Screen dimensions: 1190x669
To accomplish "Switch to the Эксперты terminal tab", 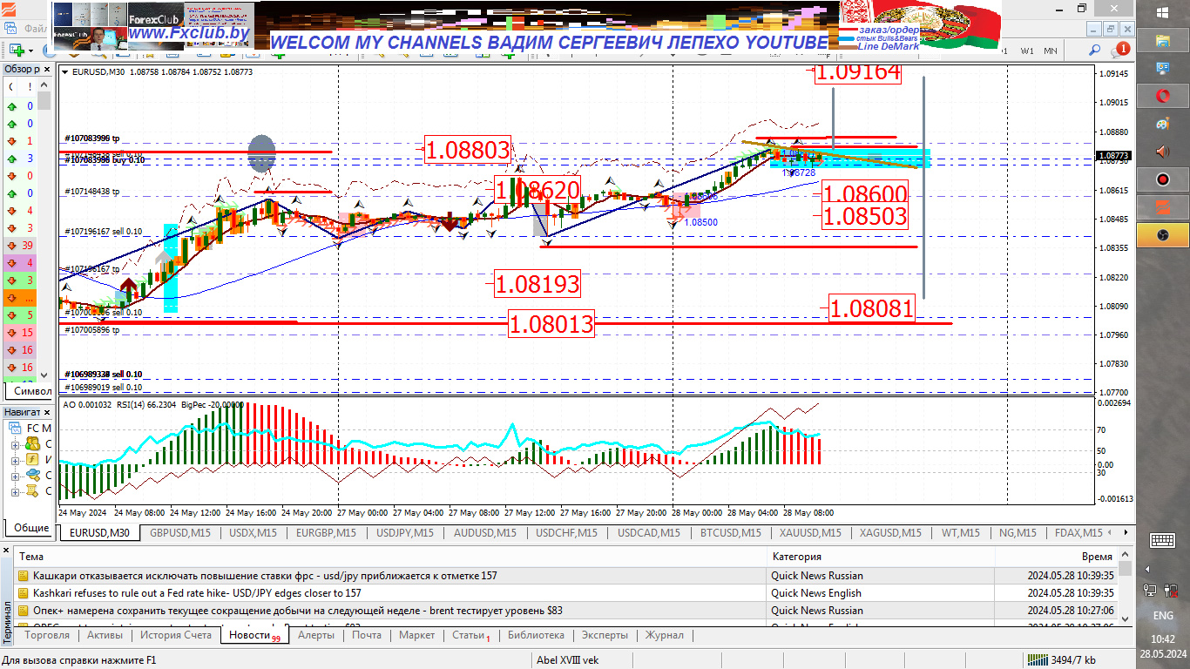I will click(x=605, y=635).
